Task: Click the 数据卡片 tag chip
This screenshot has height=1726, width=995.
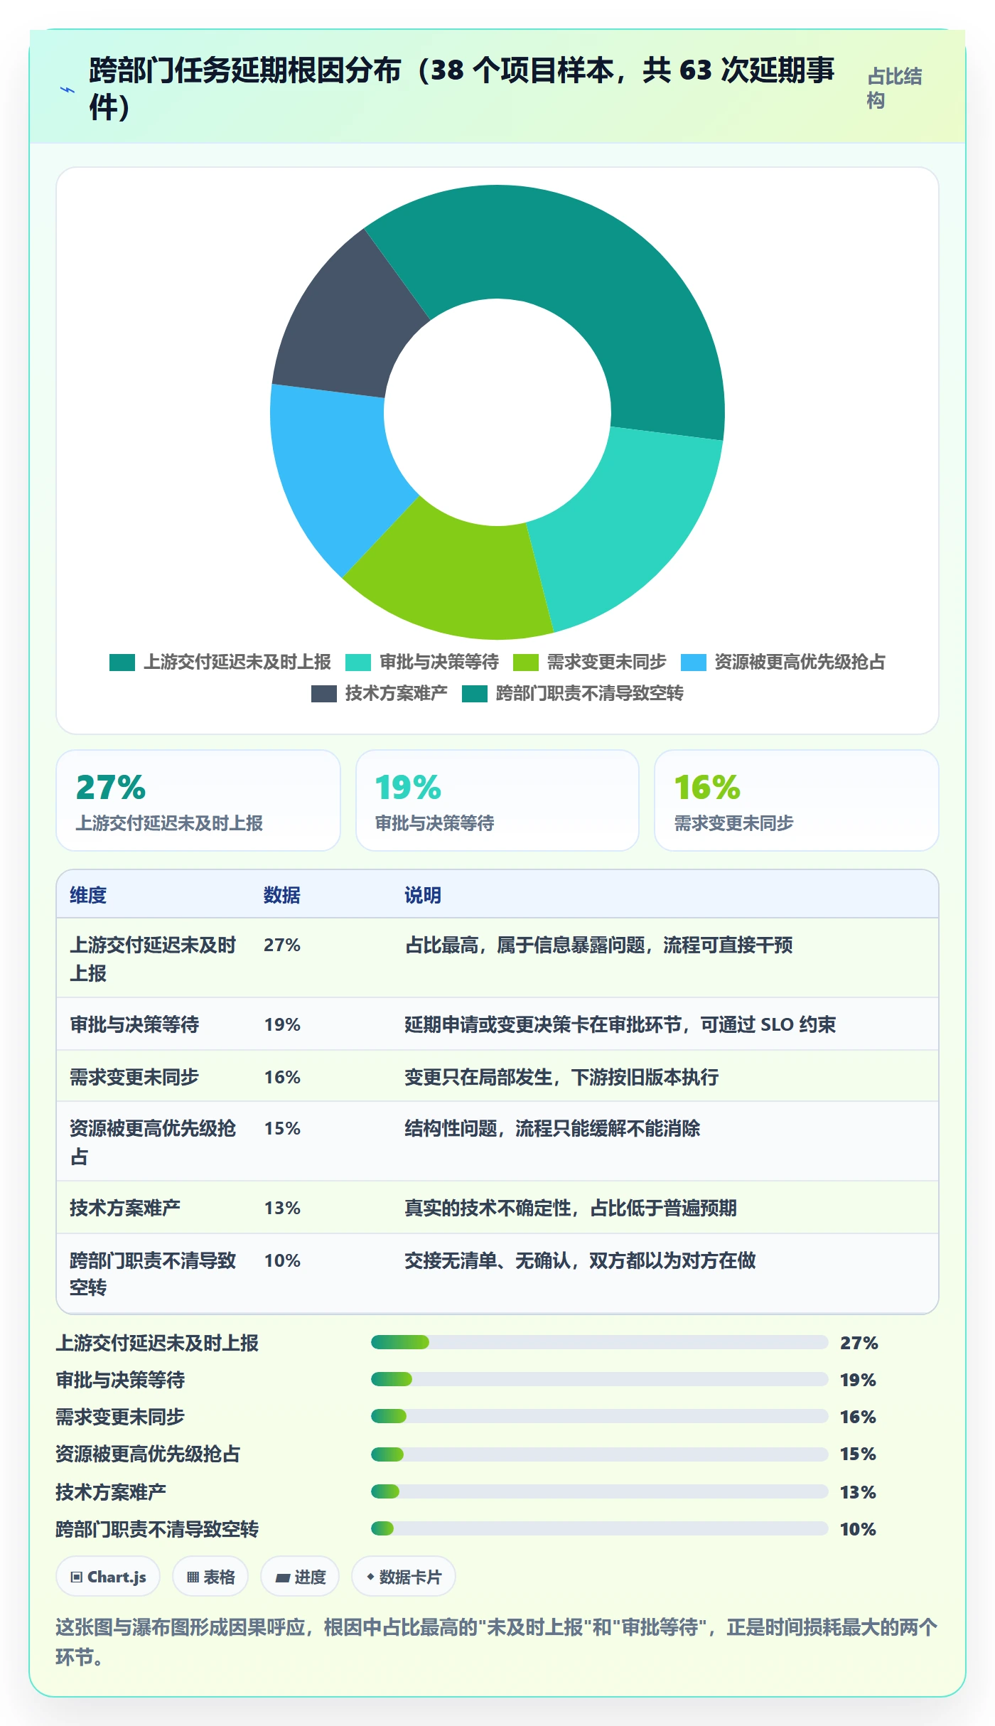Action: [404, 1577]
